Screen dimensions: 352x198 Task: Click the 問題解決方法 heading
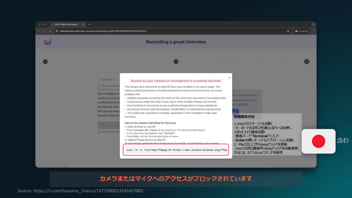point(244,117)
